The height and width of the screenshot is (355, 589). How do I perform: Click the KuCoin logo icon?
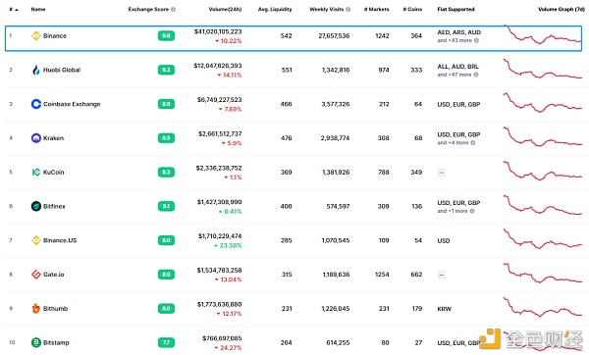36,173
